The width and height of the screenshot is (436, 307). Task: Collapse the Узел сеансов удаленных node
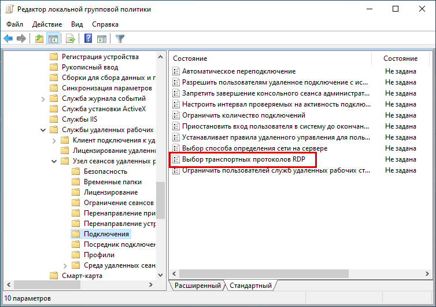pos(54,161)
